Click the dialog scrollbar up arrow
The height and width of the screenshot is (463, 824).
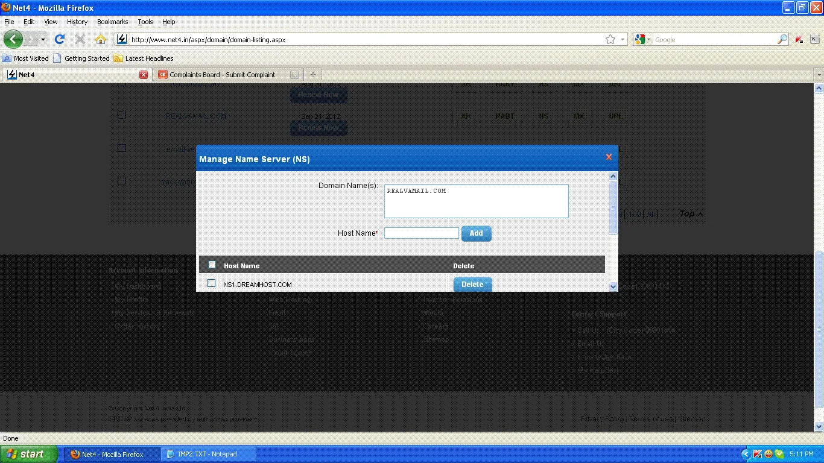pos(613,176)
